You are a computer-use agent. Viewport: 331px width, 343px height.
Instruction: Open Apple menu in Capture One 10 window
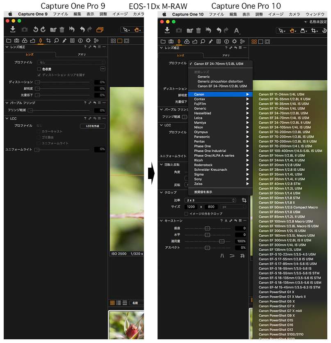(x=164, y=14)
